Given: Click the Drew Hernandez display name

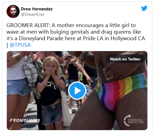Looking at the screenshot, I should 37,9.
